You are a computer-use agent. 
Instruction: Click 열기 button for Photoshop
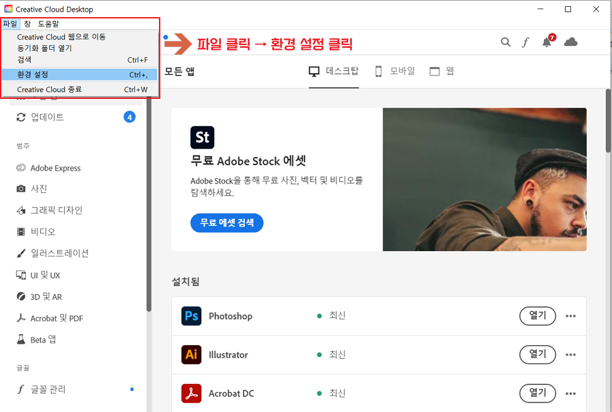538,316
